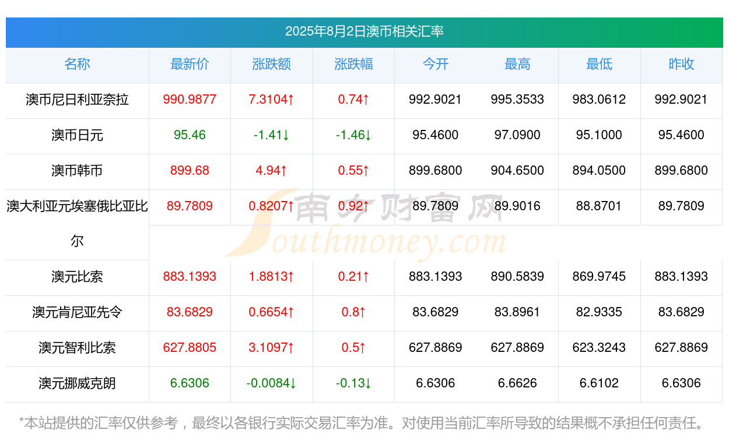The height and width of the screenshot is (441, 729).
Task: Click red latest price 83.6829
Action: [190, 312]
